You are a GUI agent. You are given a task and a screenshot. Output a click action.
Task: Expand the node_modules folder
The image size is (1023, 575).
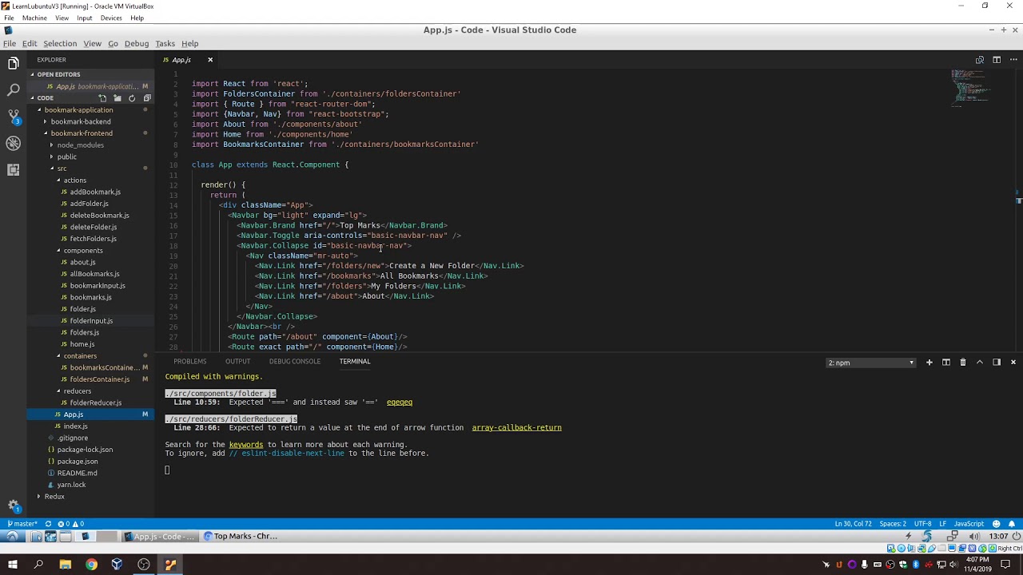point(80,145)
